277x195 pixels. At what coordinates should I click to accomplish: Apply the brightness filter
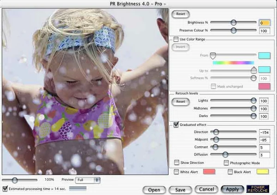[233, 189]
